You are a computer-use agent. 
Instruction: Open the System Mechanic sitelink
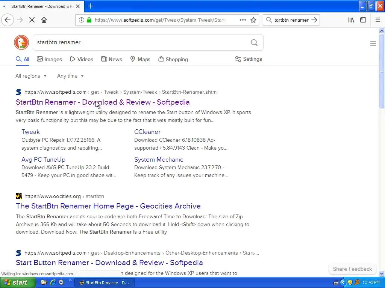click(159, 159)
